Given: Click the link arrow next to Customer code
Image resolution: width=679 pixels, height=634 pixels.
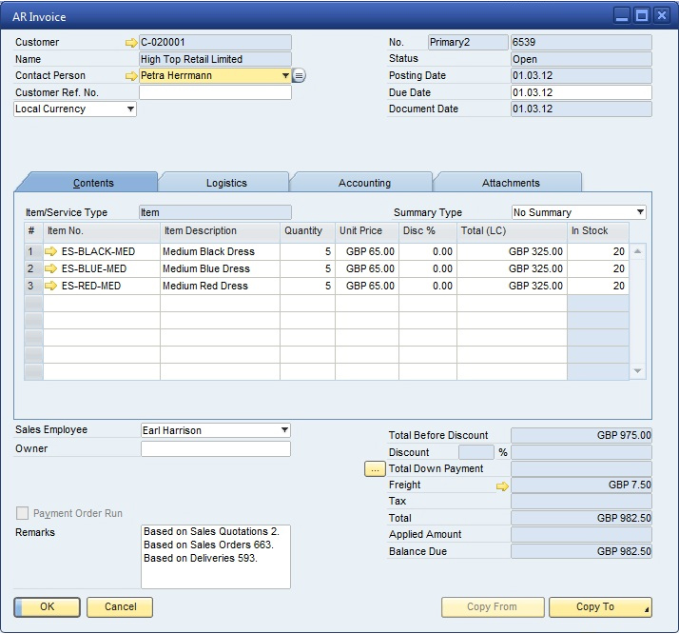Looking at the screenshot, I should point(130,43).
